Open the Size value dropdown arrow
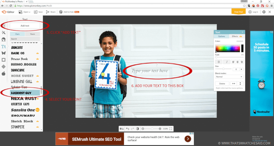 (x=241, y=69)
